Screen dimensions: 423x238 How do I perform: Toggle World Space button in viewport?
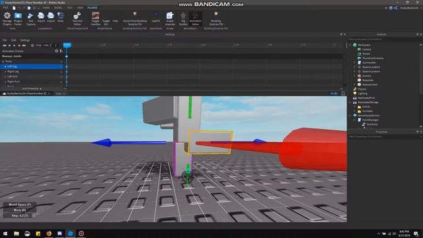pyautogui.click(x=20, y=204)
